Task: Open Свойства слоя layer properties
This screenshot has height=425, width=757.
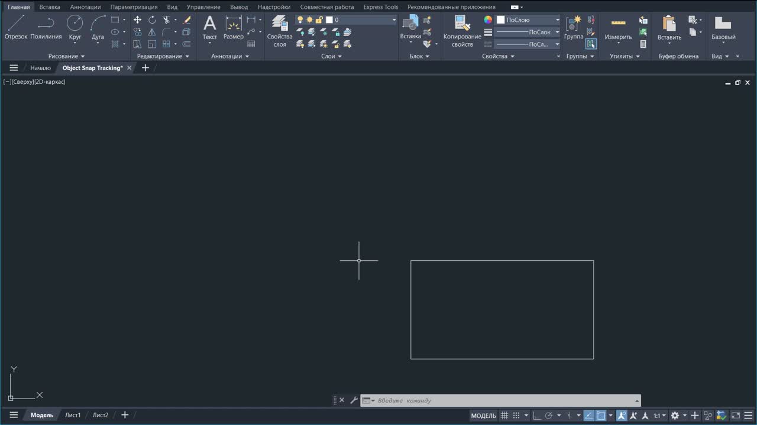Action: click(x=280, y=31)
